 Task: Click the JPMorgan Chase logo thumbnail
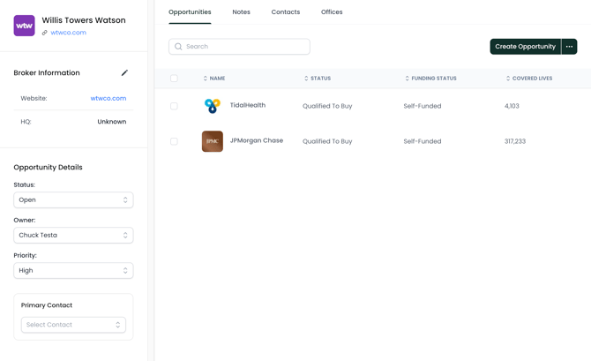click(x=212, y=141)
